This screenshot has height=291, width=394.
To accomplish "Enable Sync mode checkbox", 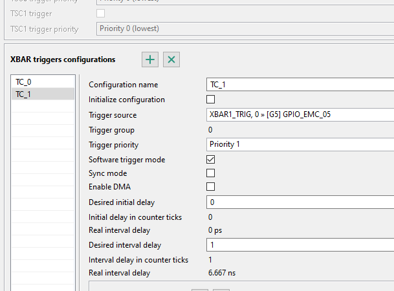I will point(210,173).
